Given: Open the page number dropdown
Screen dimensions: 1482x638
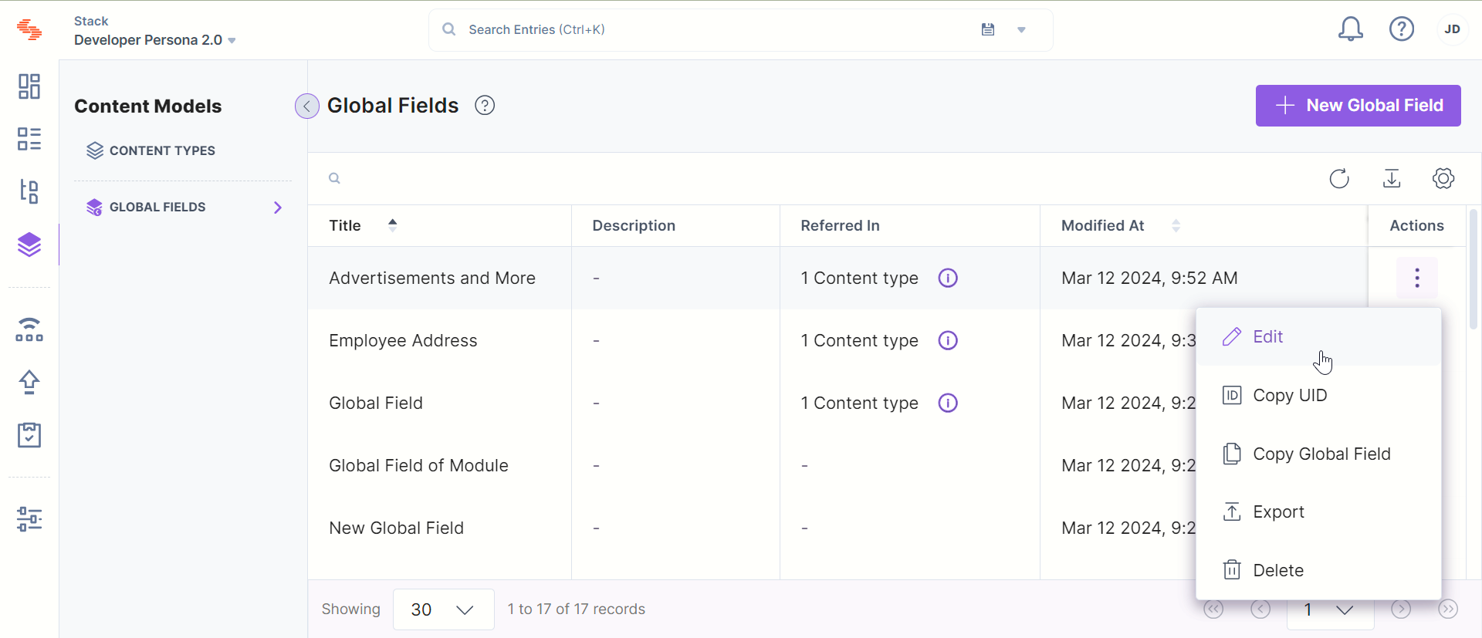Looking at the screenshot, I should pos(1330,609).
